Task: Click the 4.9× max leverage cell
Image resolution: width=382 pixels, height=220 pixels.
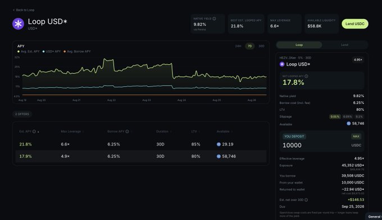Action: click(65, 156)
